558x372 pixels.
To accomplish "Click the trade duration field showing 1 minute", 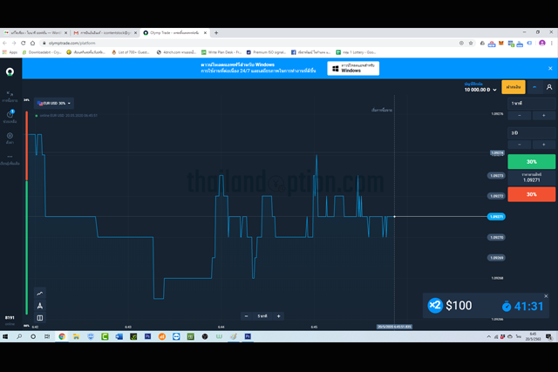I will [531, 103].
